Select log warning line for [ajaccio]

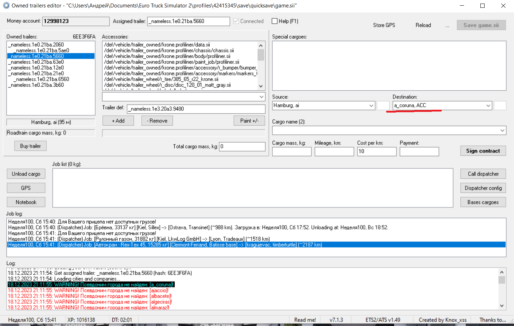pos(88,290)
